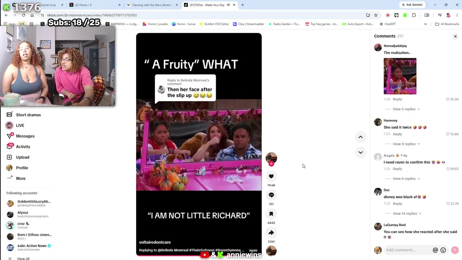Like therealjadahjay's comment with 10.5K likes
Image resolution: width=462 pixels, height=260 pixels.
(x=448, y=99)
